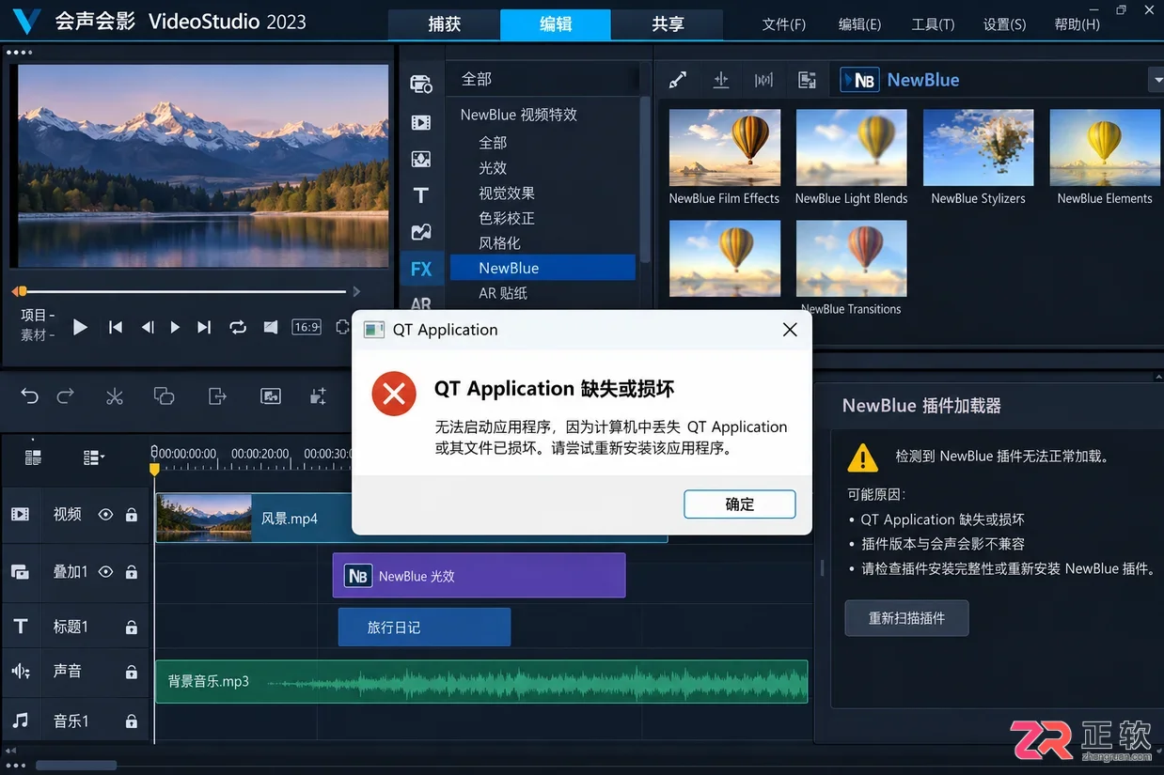Toggle lock on the 叠加1 track

tap(132, 572)
